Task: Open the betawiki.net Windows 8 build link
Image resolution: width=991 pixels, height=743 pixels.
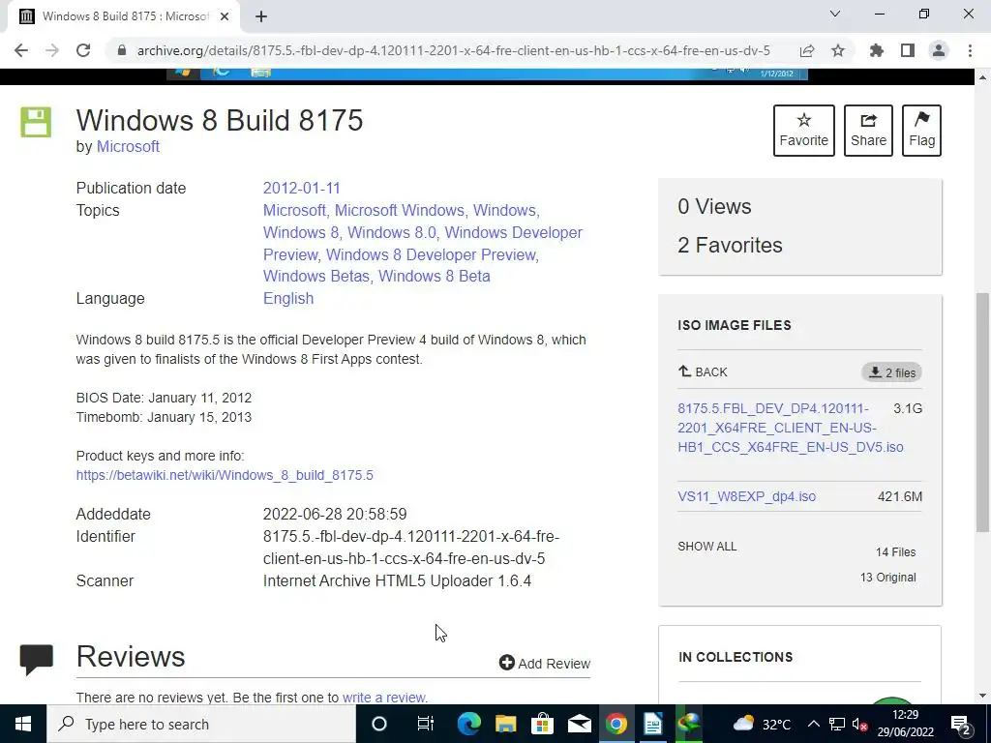Action: [225, 475]
